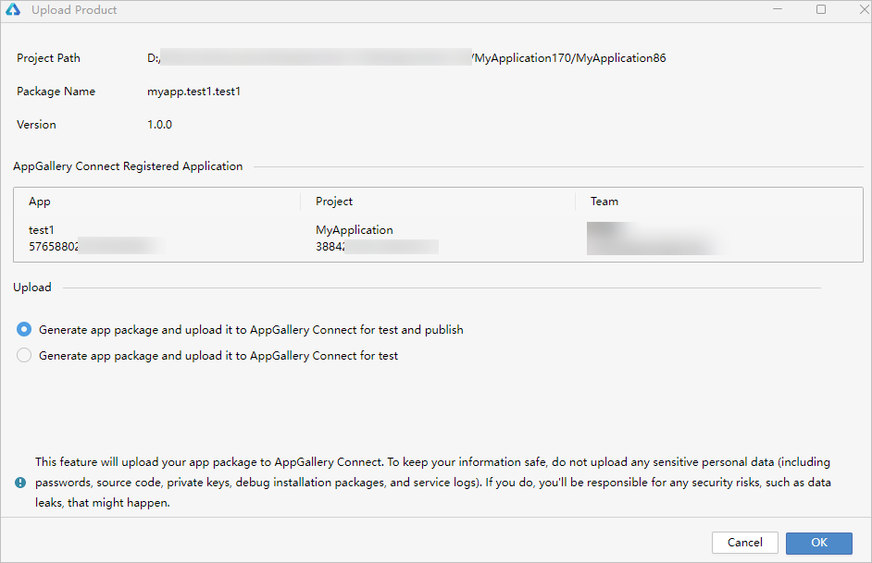Click the Project column header
The height and width of the screenshot is (563, 872).
click(334, 201)
